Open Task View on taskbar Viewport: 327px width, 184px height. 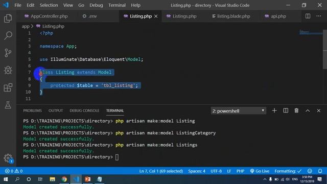40,179
